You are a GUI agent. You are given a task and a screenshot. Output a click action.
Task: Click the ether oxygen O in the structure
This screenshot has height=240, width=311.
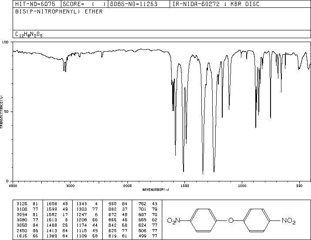coord(231,220)
